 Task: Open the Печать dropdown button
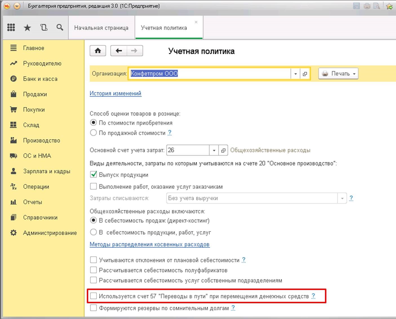tap(338, 74)
